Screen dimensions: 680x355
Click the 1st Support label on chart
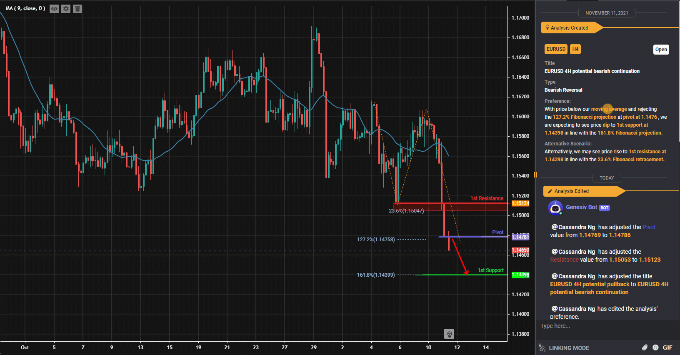[490, 270]
